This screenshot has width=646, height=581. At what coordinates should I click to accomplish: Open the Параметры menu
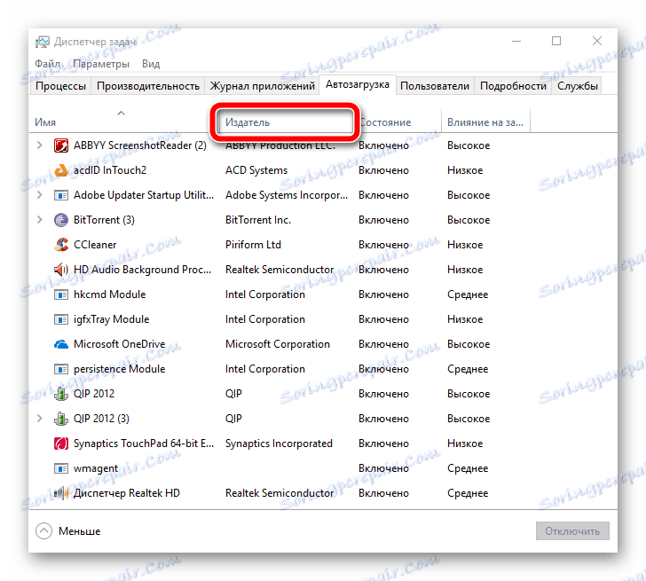[x=101, y=64]
